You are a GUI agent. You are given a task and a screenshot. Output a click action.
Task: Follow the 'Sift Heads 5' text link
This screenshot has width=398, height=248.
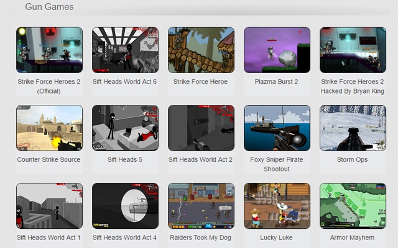click(124, 160)
